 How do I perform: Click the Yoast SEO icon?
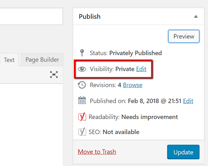point(82,132)
